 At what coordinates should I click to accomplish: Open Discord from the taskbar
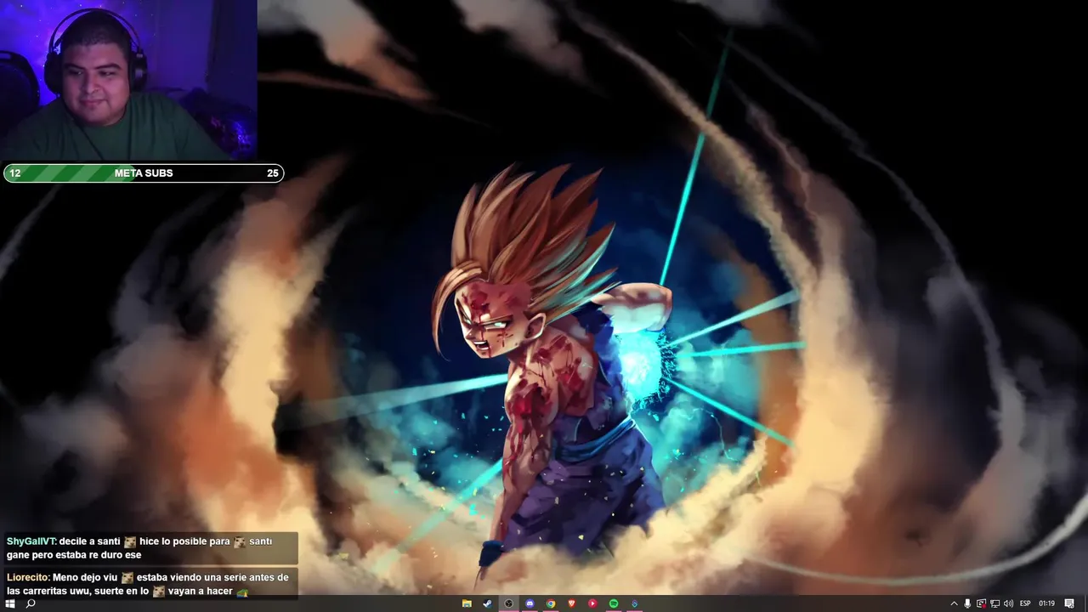pos(530,603)
